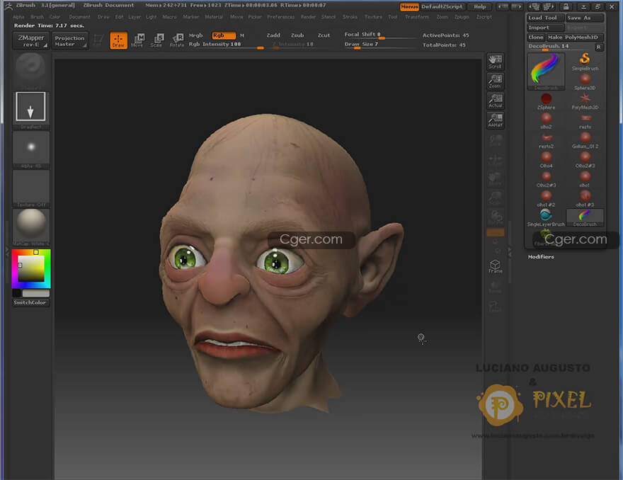Click the Scroll canvas navigation icon
This screenshot has width=623, height=480.
click(x=496, y=62)
